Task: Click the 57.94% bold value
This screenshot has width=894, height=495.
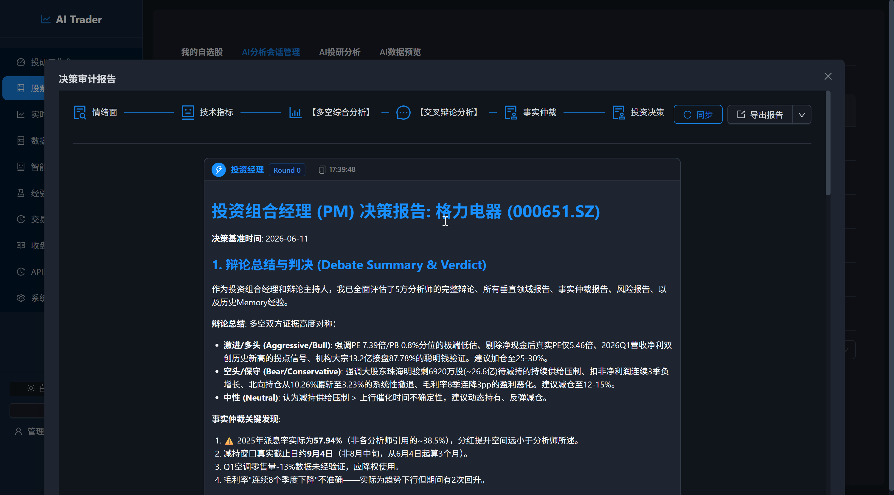Action: (x=328, y=440)
